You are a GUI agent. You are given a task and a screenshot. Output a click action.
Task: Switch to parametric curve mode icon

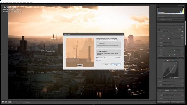[x=168, y=60]
